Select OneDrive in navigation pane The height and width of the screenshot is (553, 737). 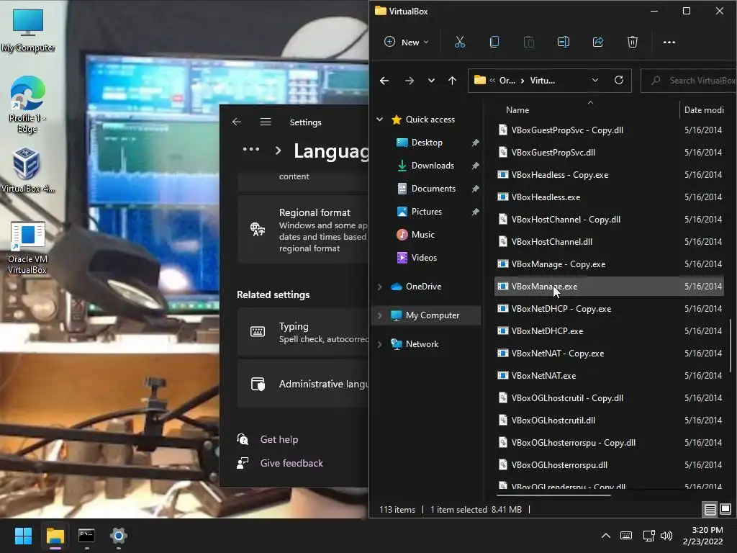click(x=423, y=287)
